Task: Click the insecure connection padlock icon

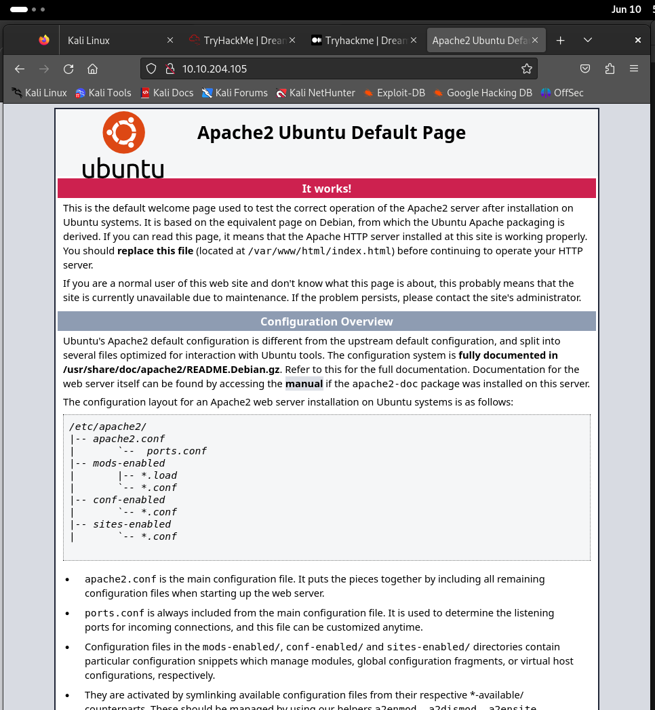Action: coord(170,68)
